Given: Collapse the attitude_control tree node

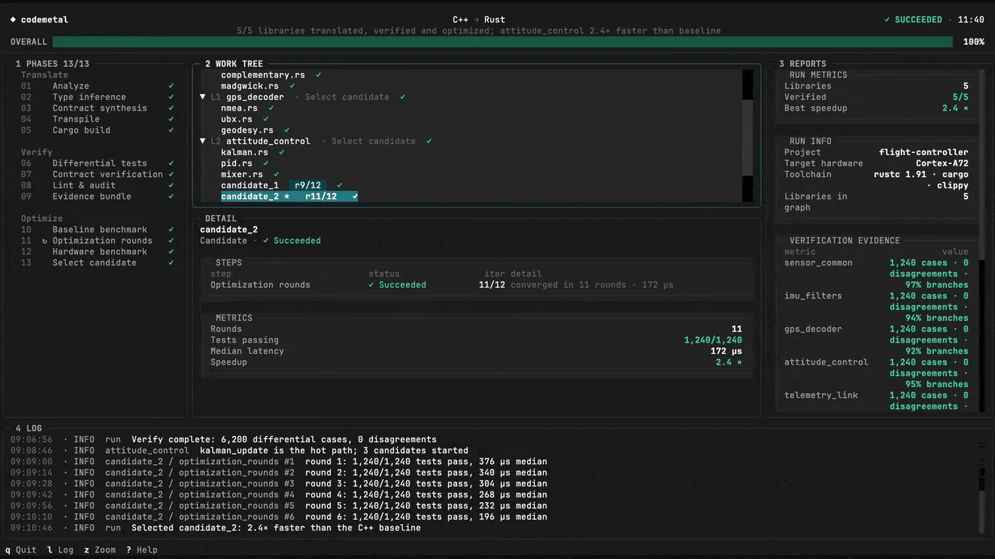Looking at the screenshot, I should (203, 141).
